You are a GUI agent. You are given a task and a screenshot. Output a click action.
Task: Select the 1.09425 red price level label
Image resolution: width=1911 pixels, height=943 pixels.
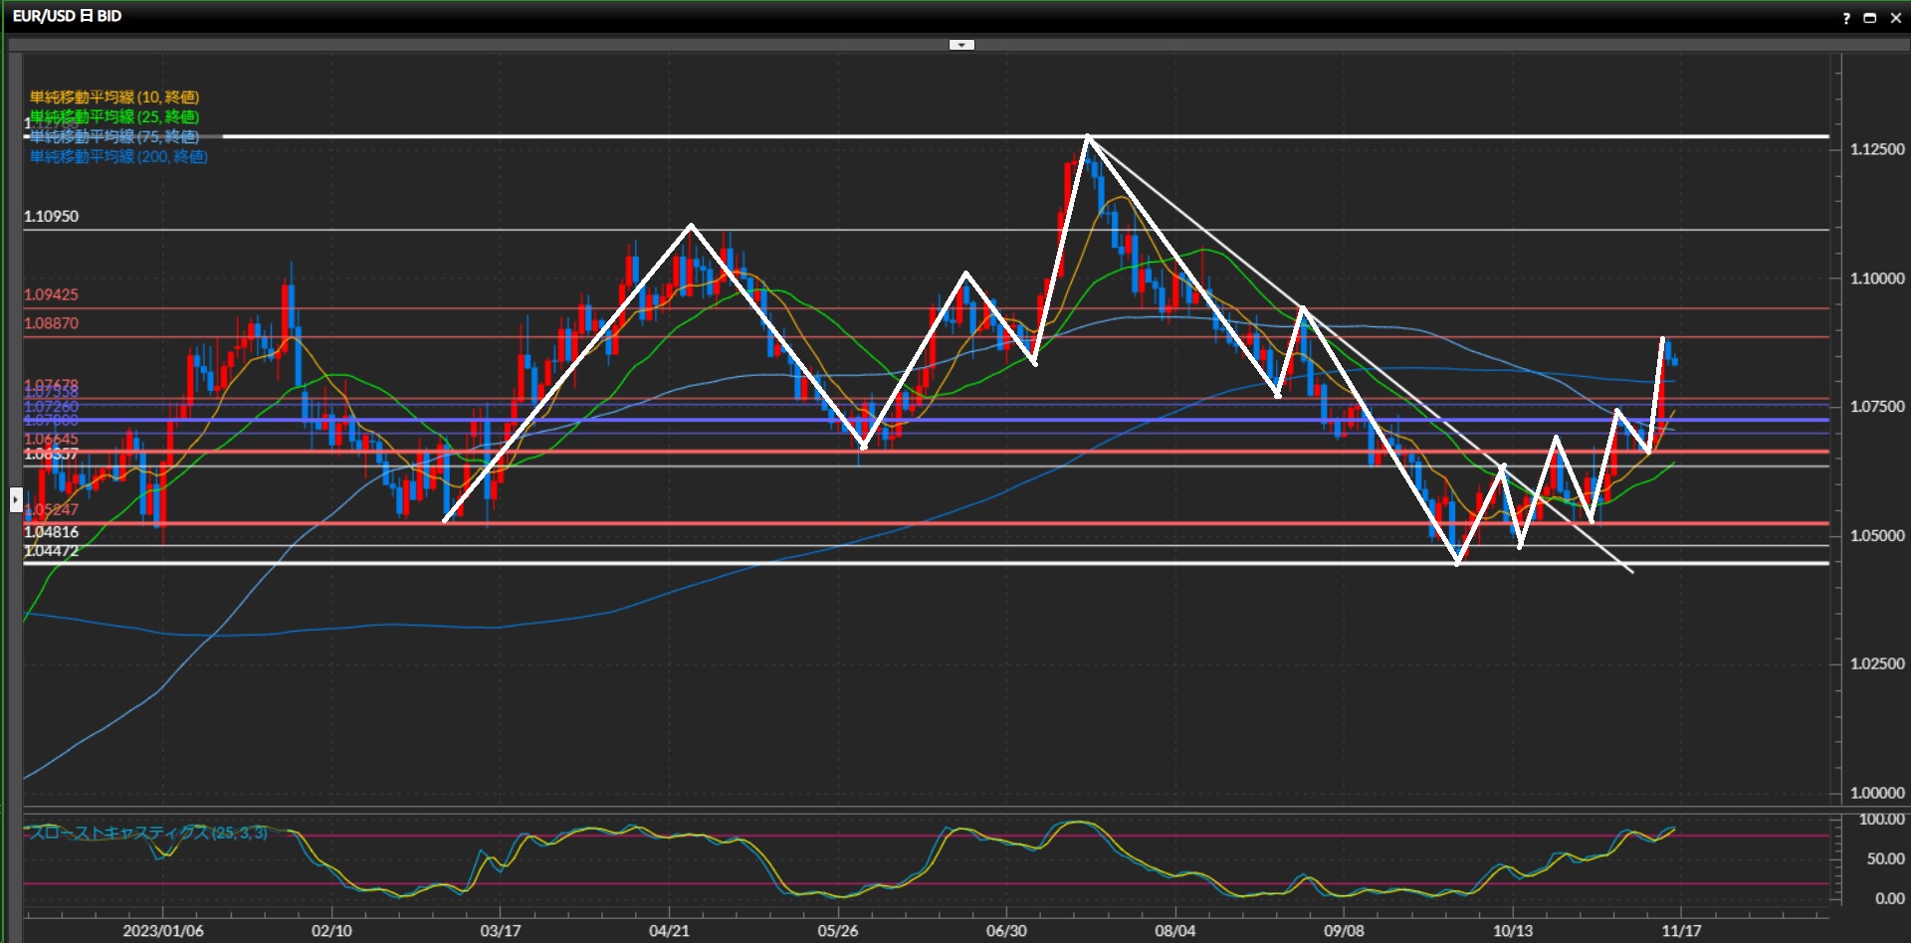pos(52,294)
